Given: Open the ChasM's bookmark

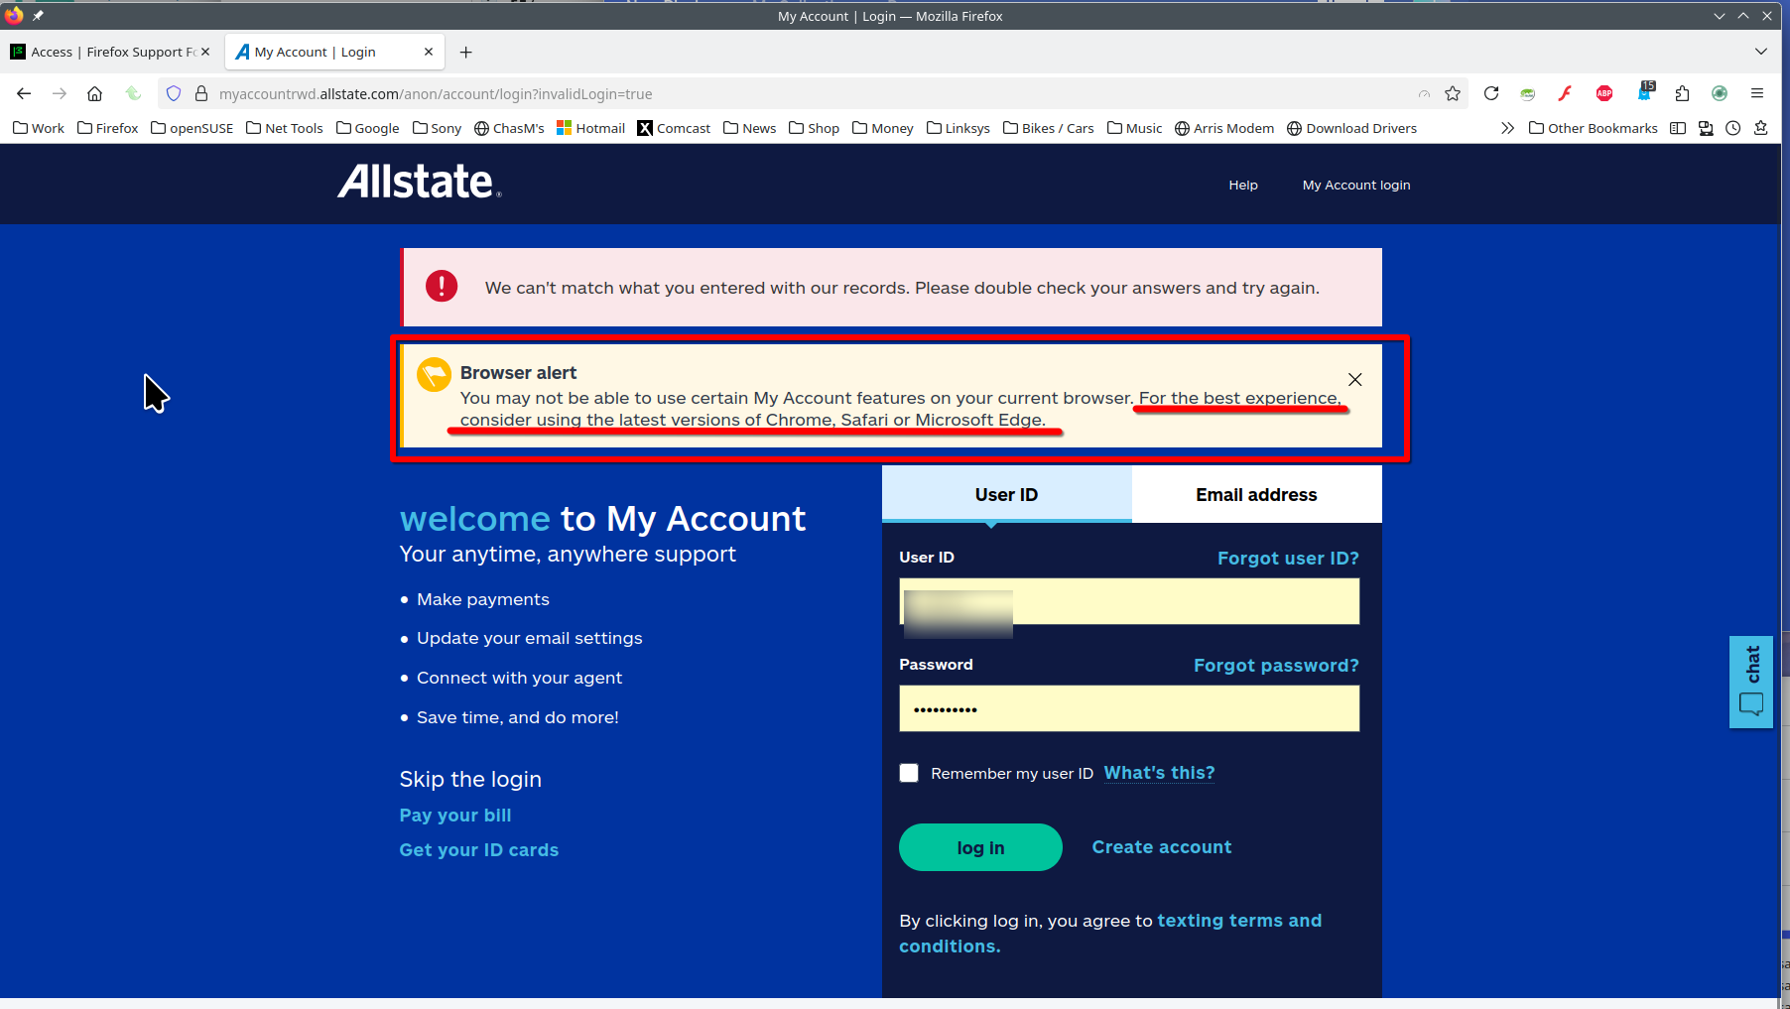Looking at the screenshot, I should coord(509,128).
